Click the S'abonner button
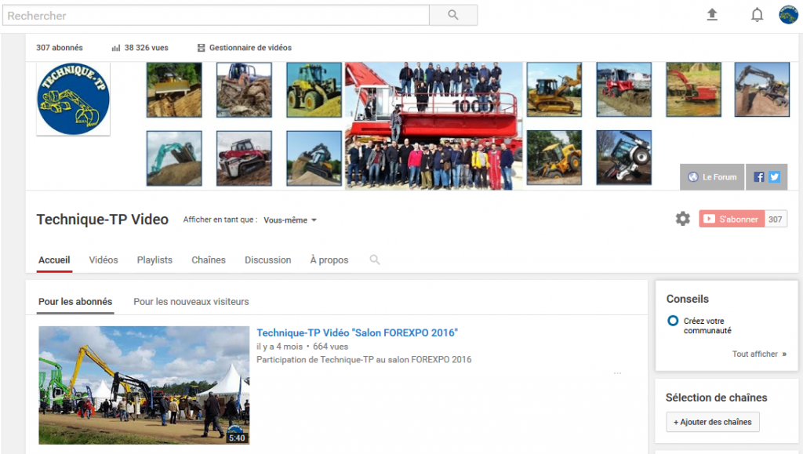803x454 pixels. pyautogui.click(x=732, y=219)
